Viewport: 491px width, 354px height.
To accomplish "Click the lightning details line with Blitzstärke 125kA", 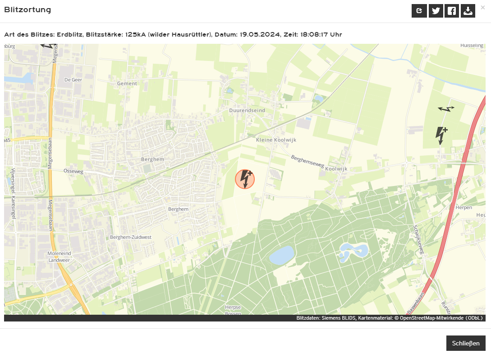I will pos(173,34).
